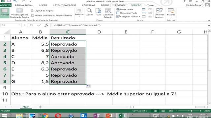Click the 200% zoom level

coord(207,111)
